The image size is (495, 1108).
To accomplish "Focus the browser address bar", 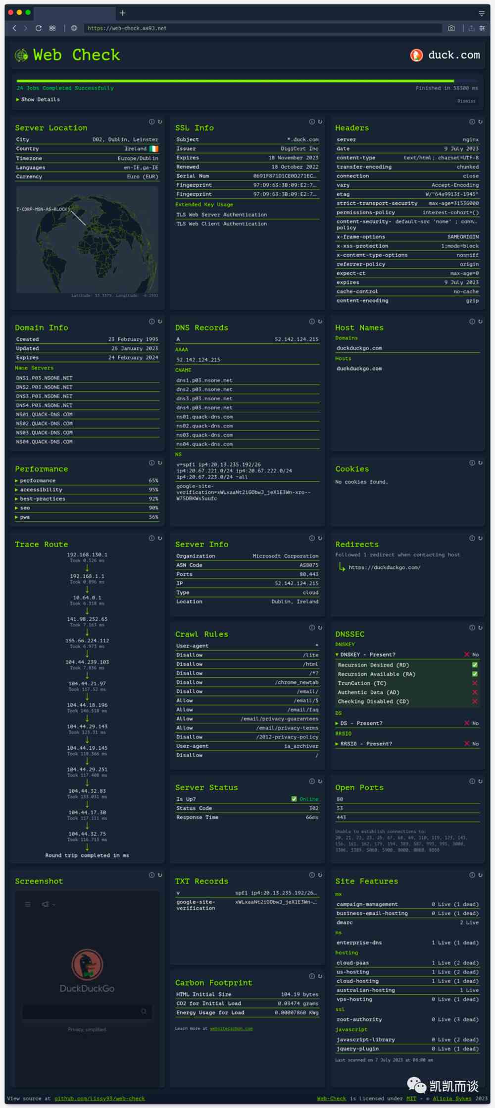I will tap(262, 28).
